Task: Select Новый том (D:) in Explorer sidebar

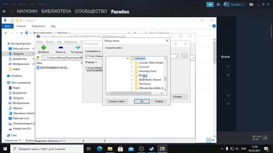Action: point(20,128)
